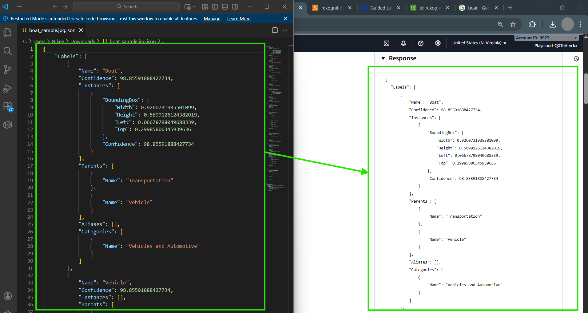
Task: Open the United States (N. Virginia) region dropdown
Action: (479, 43)
